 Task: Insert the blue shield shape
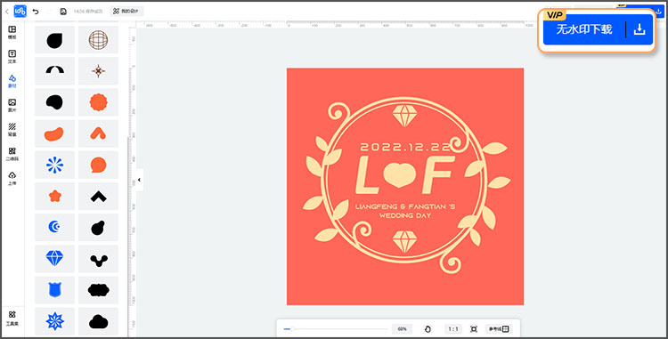pyautogui.click(x=54, y=290)
